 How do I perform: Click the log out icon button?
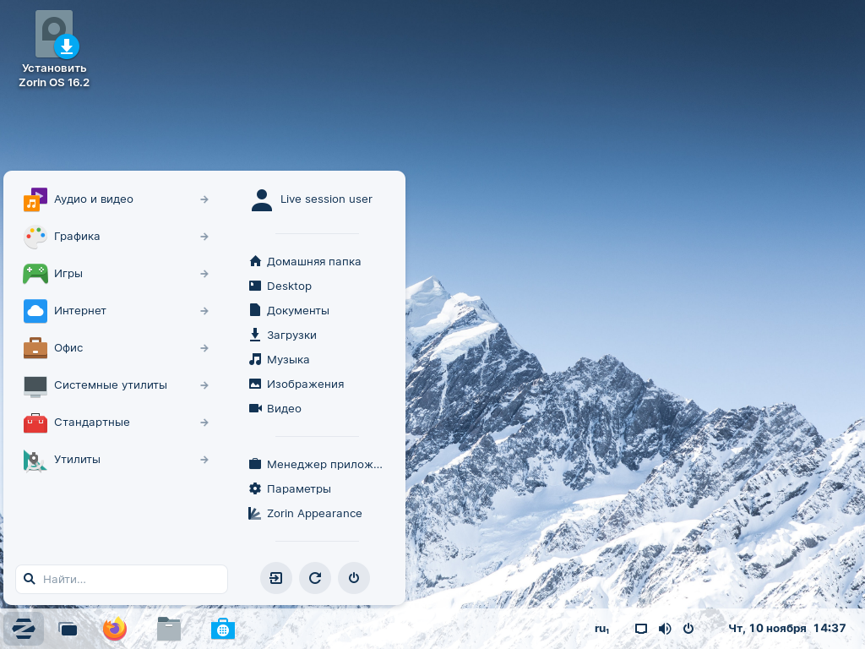point(276,578)
